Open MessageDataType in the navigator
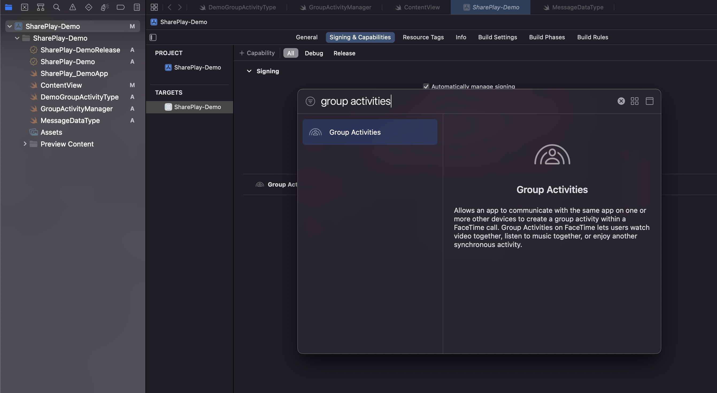This screenshot has height=393, width=717. [x=70, y=121]
